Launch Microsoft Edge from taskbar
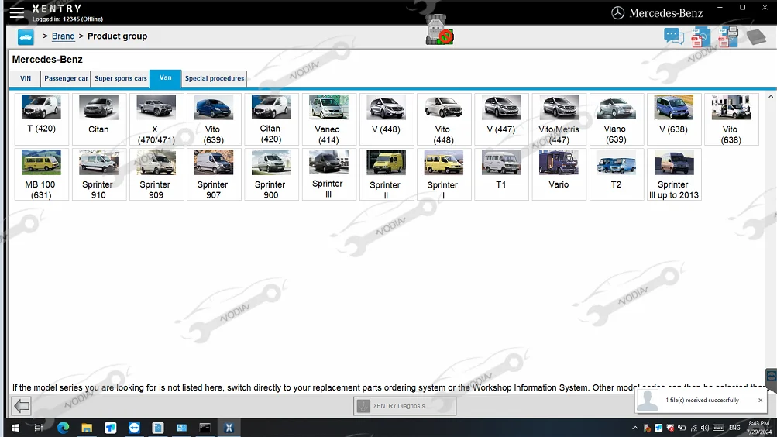The image size is (777, 437). [x=63, y=428]
